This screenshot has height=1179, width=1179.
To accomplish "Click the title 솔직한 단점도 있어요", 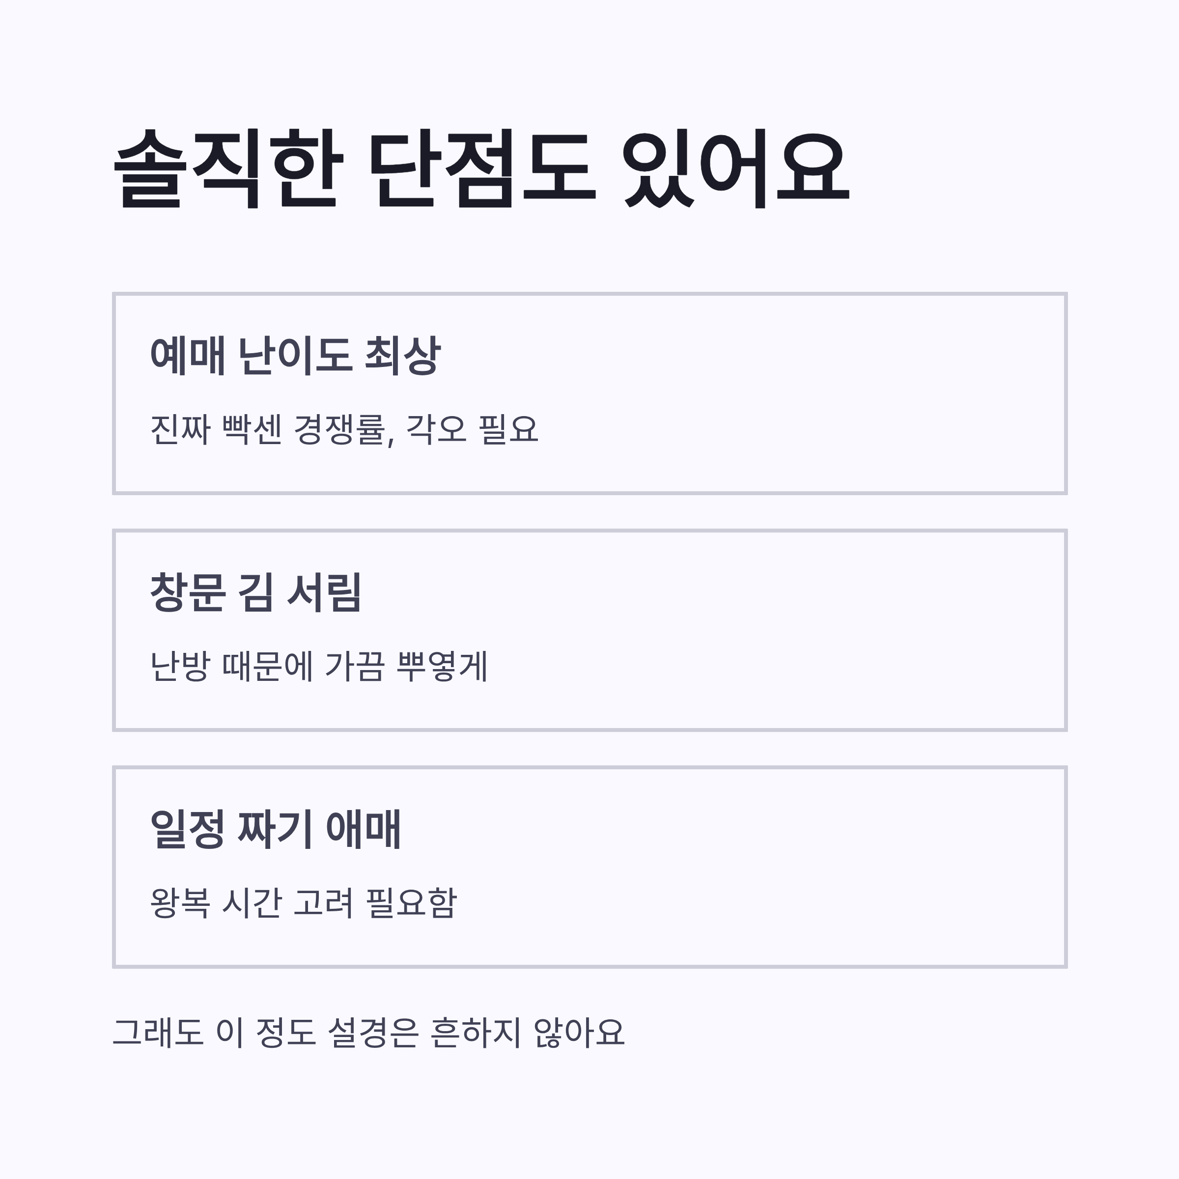I will [481, 168].
